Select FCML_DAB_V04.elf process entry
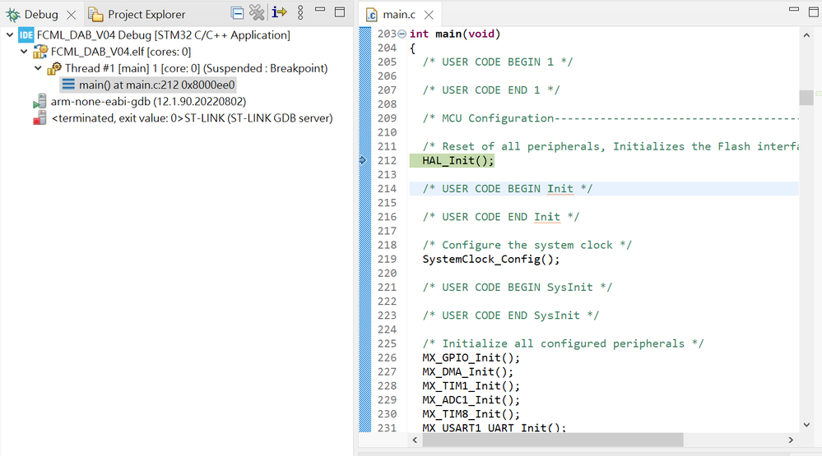 coord(121,52)
